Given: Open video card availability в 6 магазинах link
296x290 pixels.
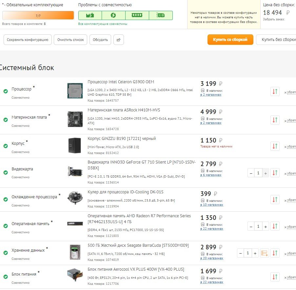Looking at the screenshot, I should [x=211, y=175].
